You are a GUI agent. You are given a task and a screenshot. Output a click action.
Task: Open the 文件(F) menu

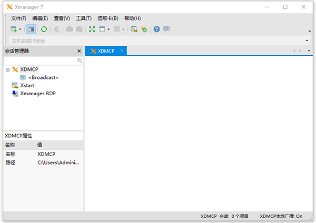(18, 18)
